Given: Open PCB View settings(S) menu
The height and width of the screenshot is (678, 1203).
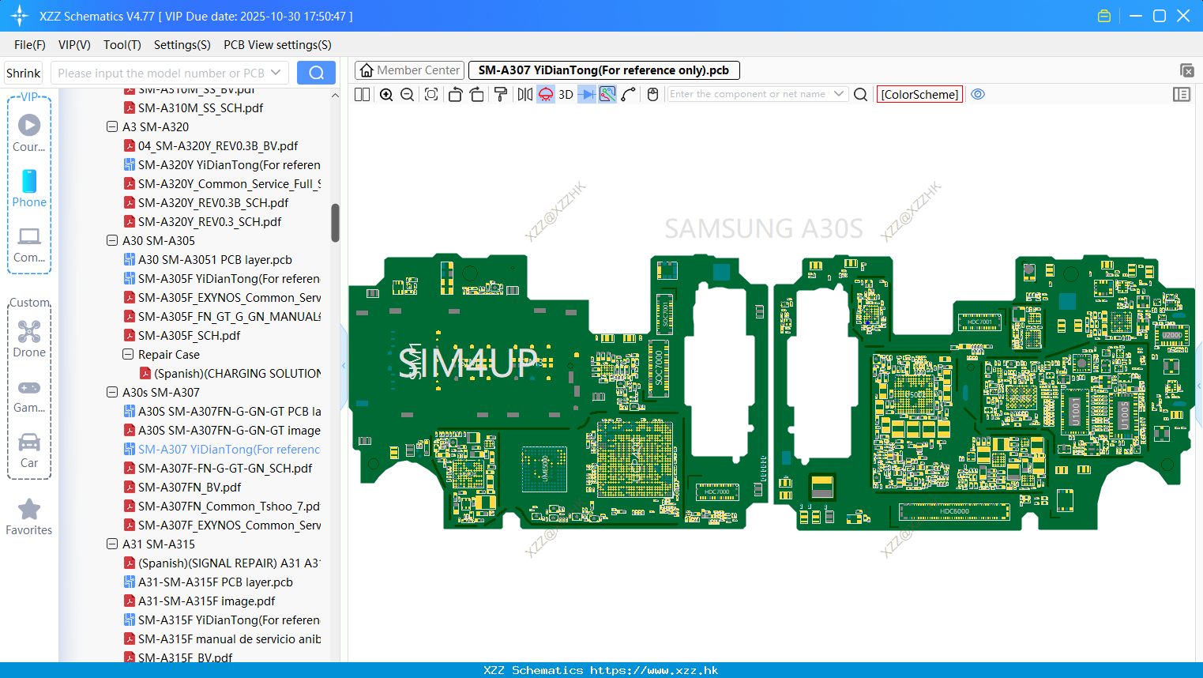Looking at the screenshot, I should coord(277,45).
